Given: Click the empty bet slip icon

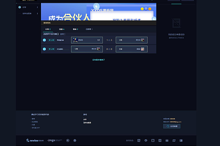Looking at the screenshot, I should pyautogui.click(x=176, y=23).
